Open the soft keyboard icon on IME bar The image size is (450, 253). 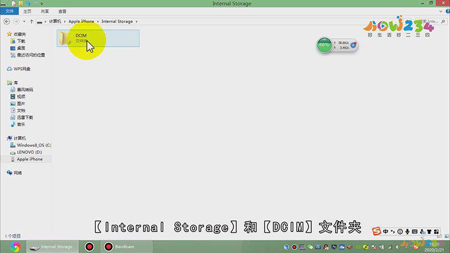pos(415,232)
